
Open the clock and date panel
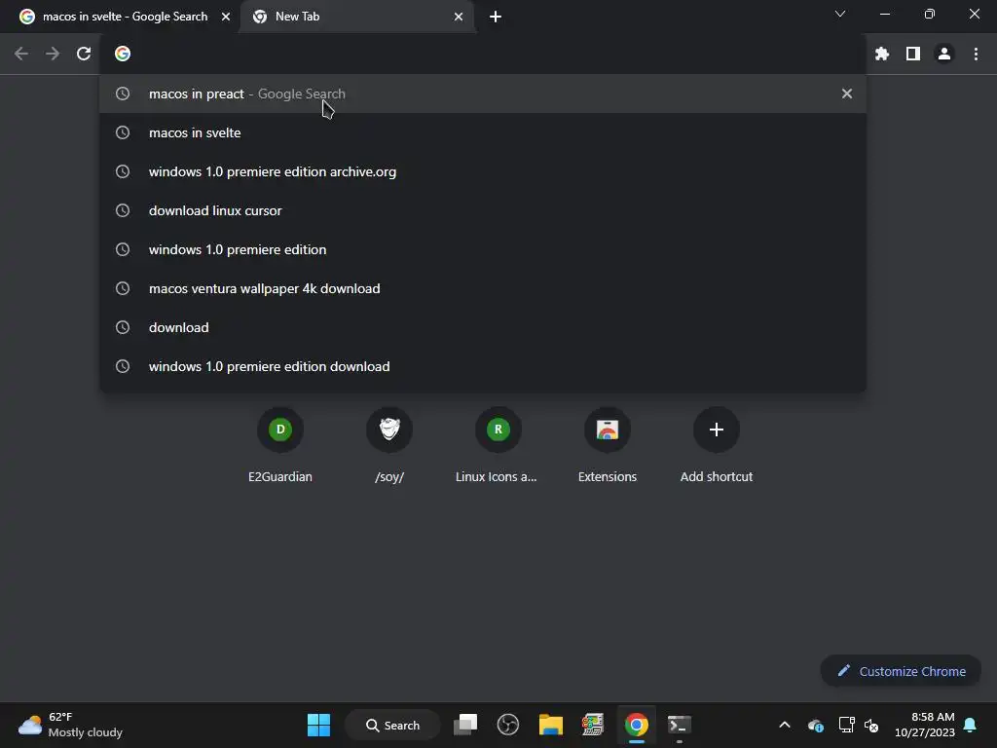click(x=925, y=725)
